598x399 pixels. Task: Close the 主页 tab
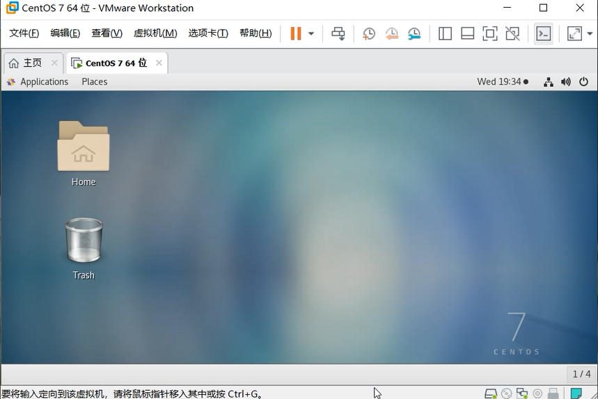tap(54, 63)
